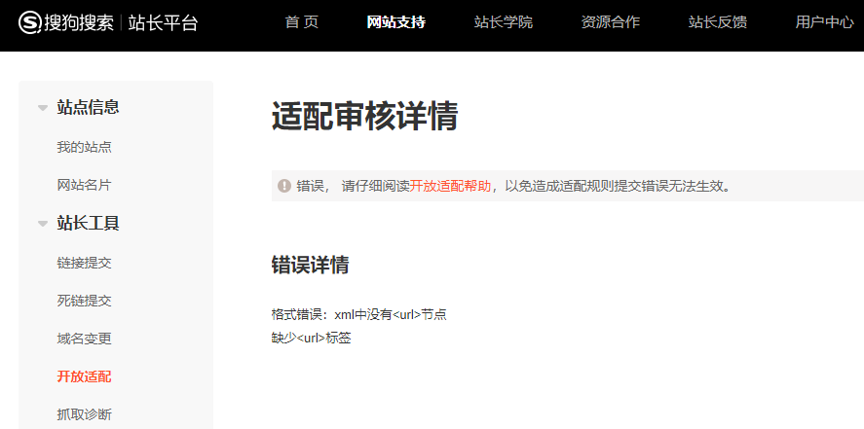This screenshot has width=864, height=429.
Task: Select 网站名片 in the sidebar
Action: pos(84,185)
